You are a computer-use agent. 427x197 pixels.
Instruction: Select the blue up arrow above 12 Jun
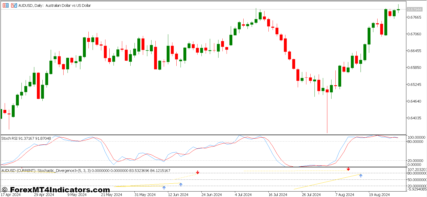coord(181,184)
